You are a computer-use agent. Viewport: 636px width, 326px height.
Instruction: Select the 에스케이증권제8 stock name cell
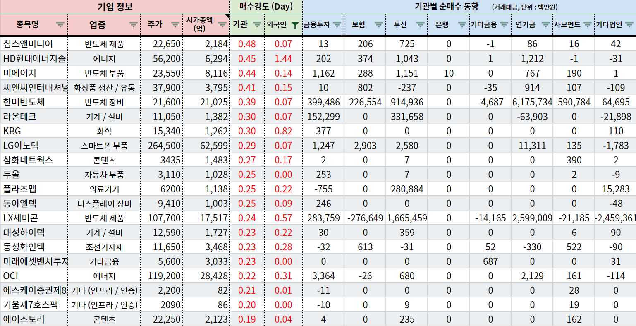33,290
